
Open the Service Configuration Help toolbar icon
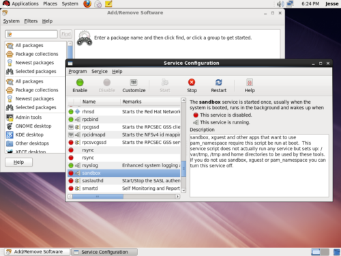250,85
